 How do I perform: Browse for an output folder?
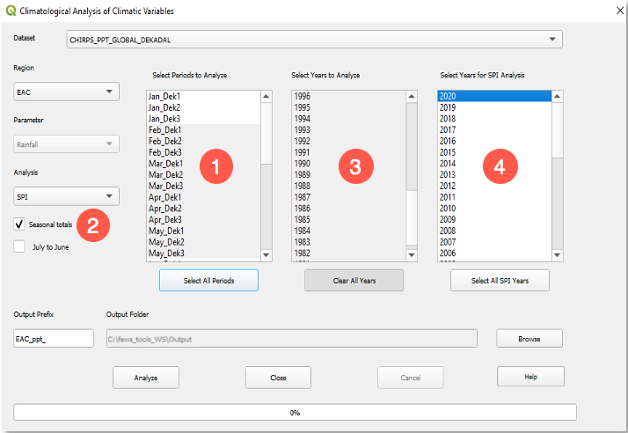click(x=529, y=339)
